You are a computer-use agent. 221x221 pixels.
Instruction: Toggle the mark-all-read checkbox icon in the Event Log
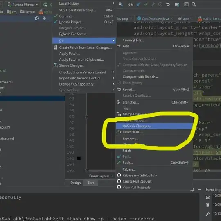pyautogui.click(x=207, y=197)
